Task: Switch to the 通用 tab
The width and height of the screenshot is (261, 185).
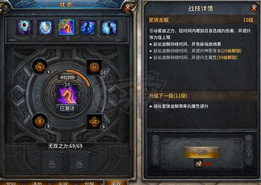Action: [37, 183]
